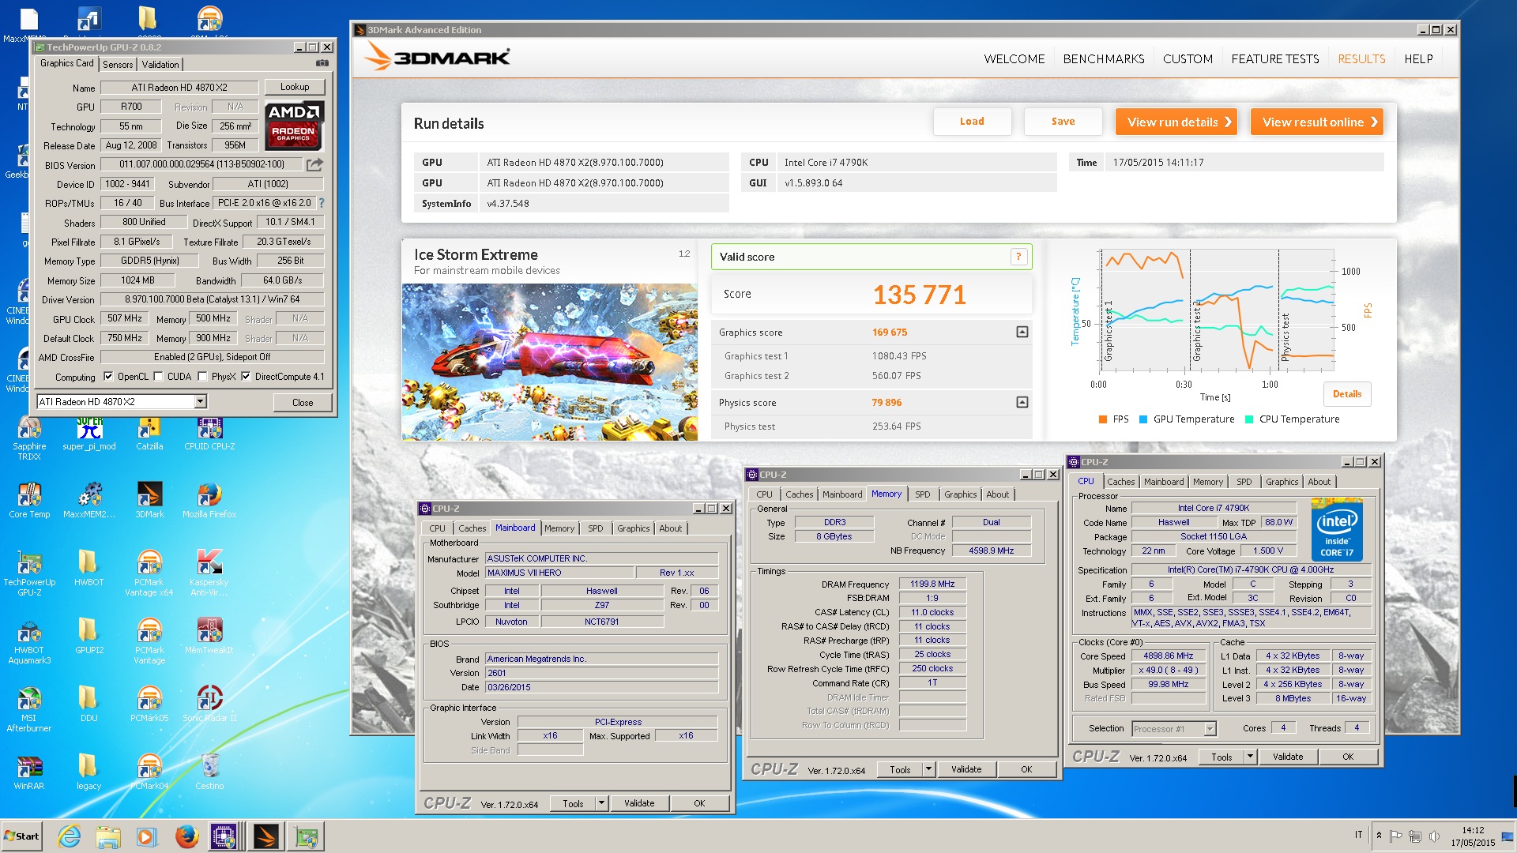Click the blue GPU Temperature legend swatch
The width and height of the screenshot is (1517, 853).
(x=1142, y=419)
